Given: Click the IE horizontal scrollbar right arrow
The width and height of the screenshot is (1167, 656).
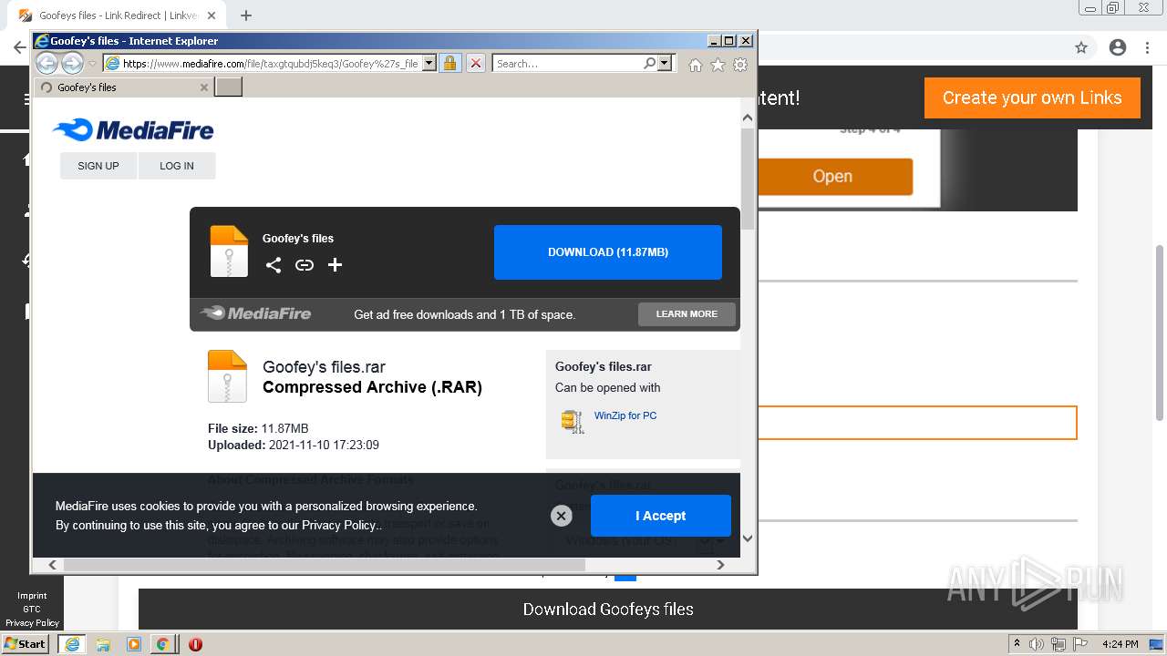Looking at the screenshot, I should point(720,565).
